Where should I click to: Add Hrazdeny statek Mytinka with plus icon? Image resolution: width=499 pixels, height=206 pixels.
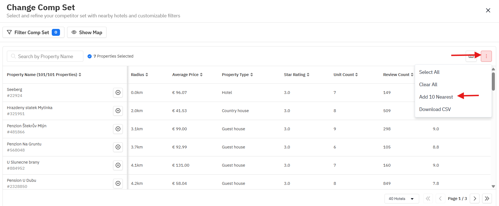pos(118,111)
